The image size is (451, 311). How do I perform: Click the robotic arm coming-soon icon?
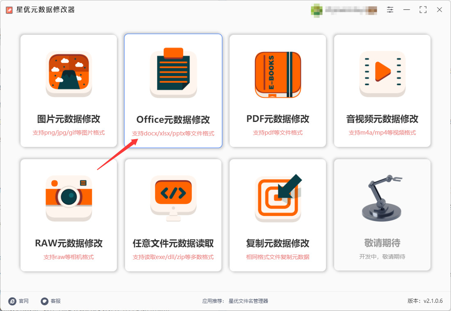382,198
